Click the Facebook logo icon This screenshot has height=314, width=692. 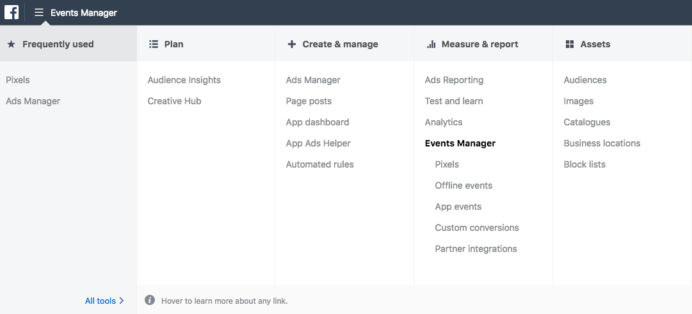(x=12, y=12)
